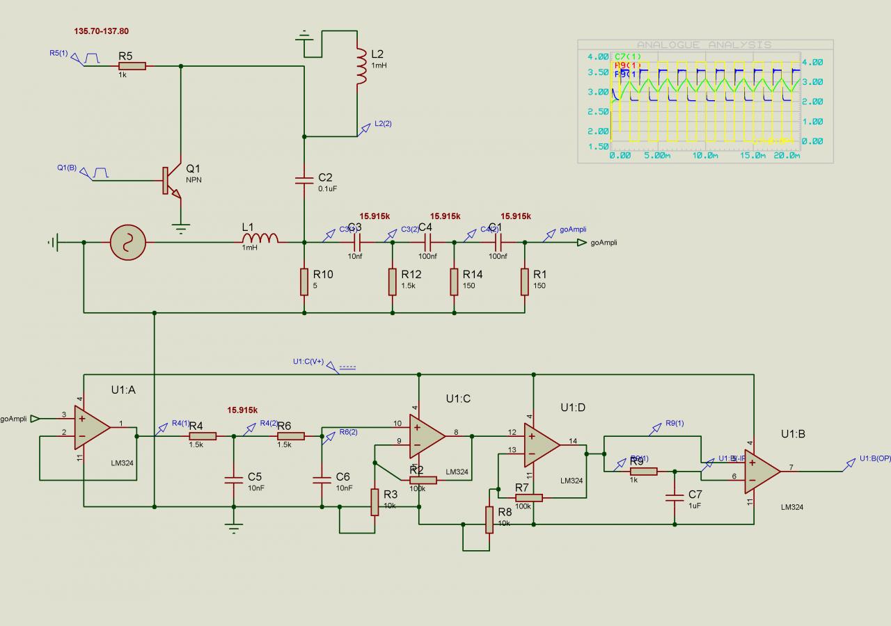Screen dimensions: 891x626
Task: Select the R9(1) voltage probe
Action: (656, 428)
